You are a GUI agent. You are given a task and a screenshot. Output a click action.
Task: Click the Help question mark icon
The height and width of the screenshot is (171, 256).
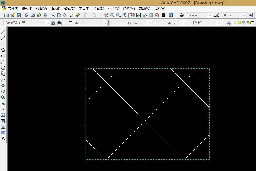click(171, 15)
